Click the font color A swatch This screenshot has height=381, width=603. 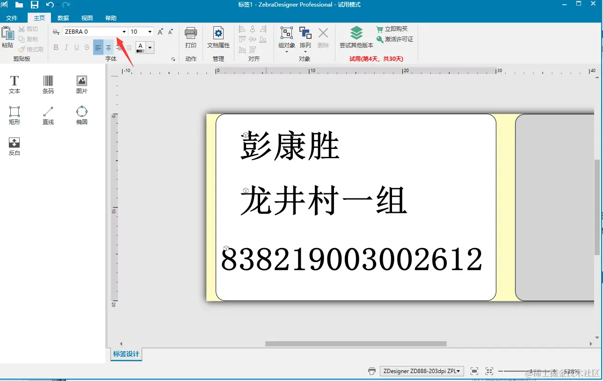[140, 47]
